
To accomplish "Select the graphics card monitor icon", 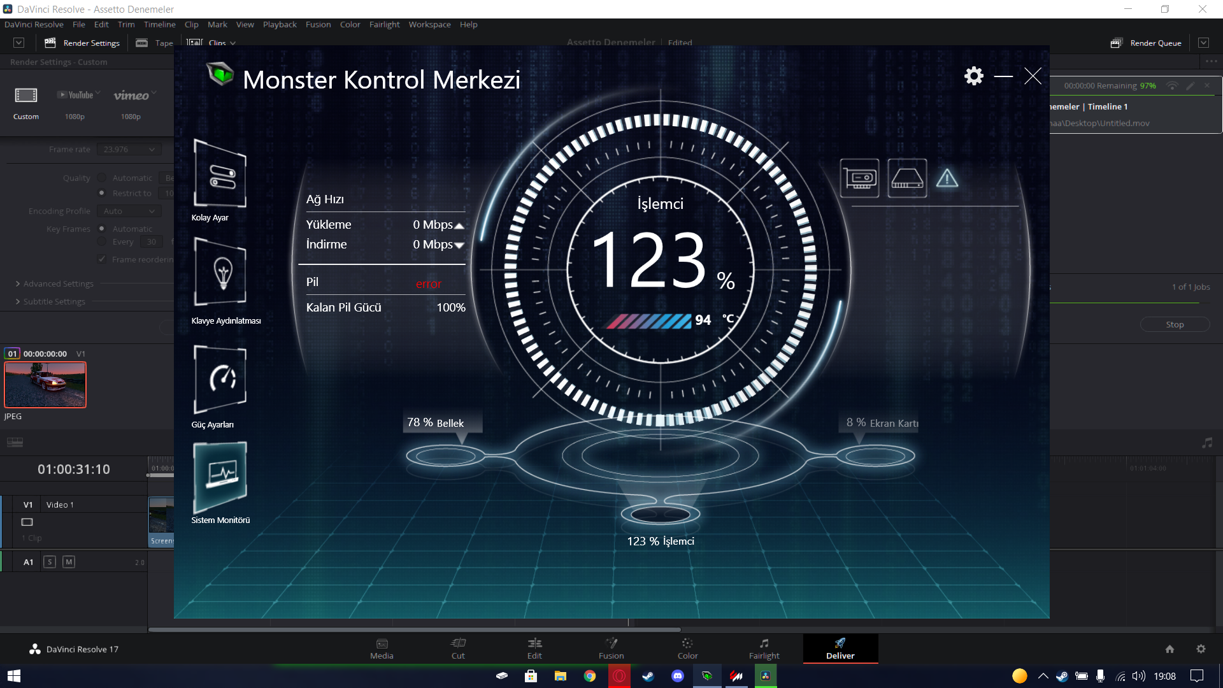I will [860, 178].
